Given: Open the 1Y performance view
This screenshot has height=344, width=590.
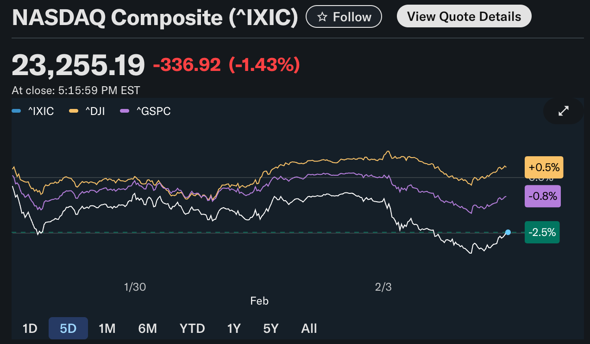Looking at the screenshot, I should point(234,328).
